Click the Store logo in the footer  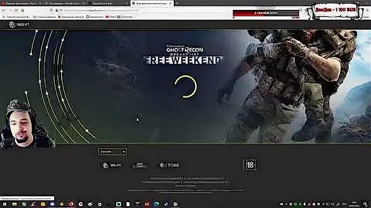[x=170, y=165]
